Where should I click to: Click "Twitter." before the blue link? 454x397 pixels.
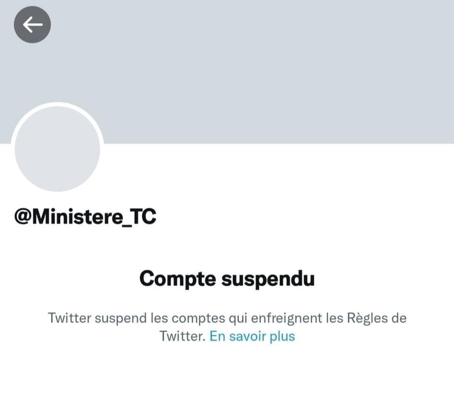point(183,336)
